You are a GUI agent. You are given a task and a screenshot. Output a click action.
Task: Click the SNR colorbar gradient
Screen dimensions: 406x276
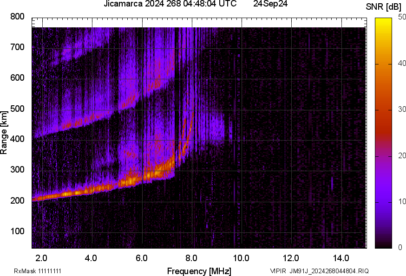384,133
